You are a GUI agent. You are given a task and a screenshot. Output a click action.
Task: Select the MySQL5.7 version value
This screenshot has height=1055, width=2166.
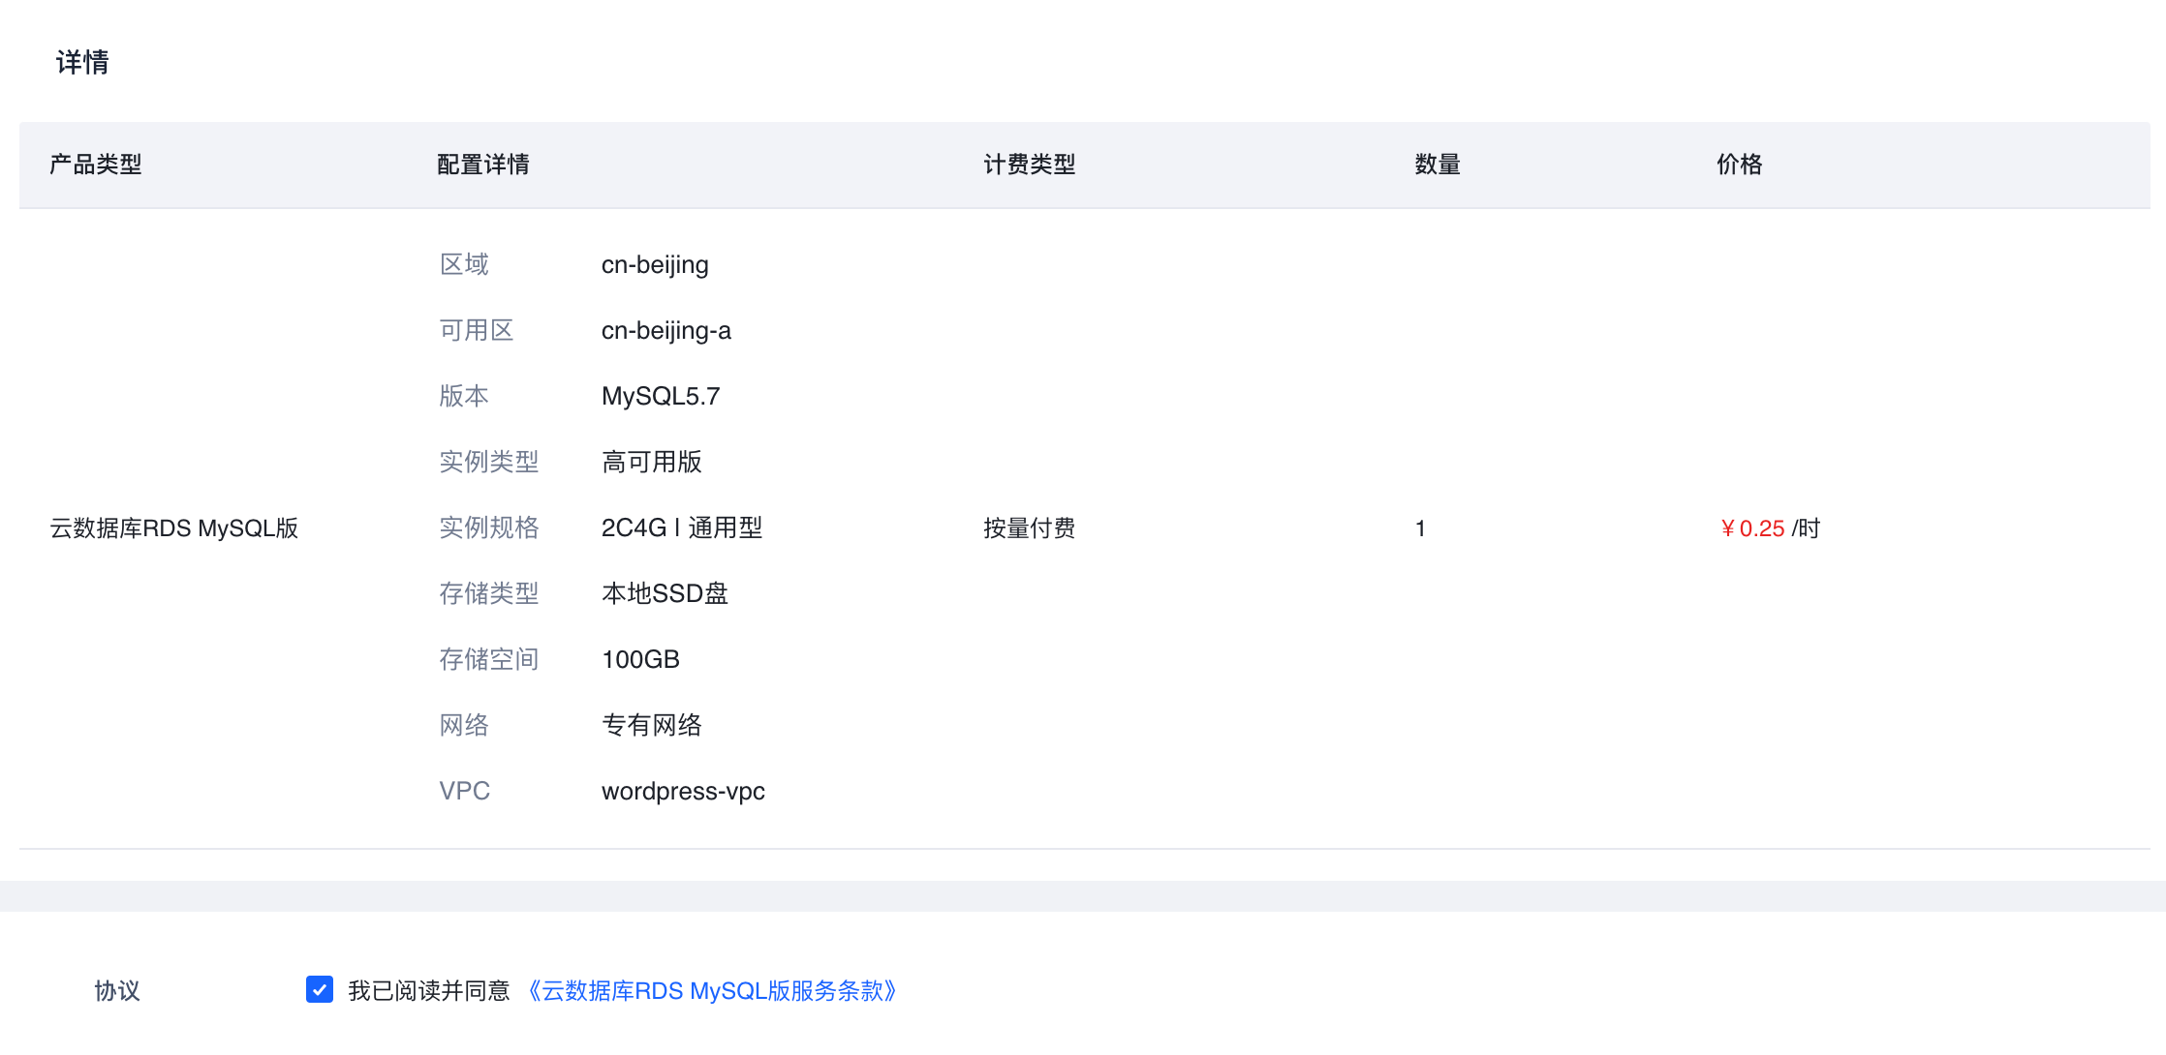click(x=661, y=397)
